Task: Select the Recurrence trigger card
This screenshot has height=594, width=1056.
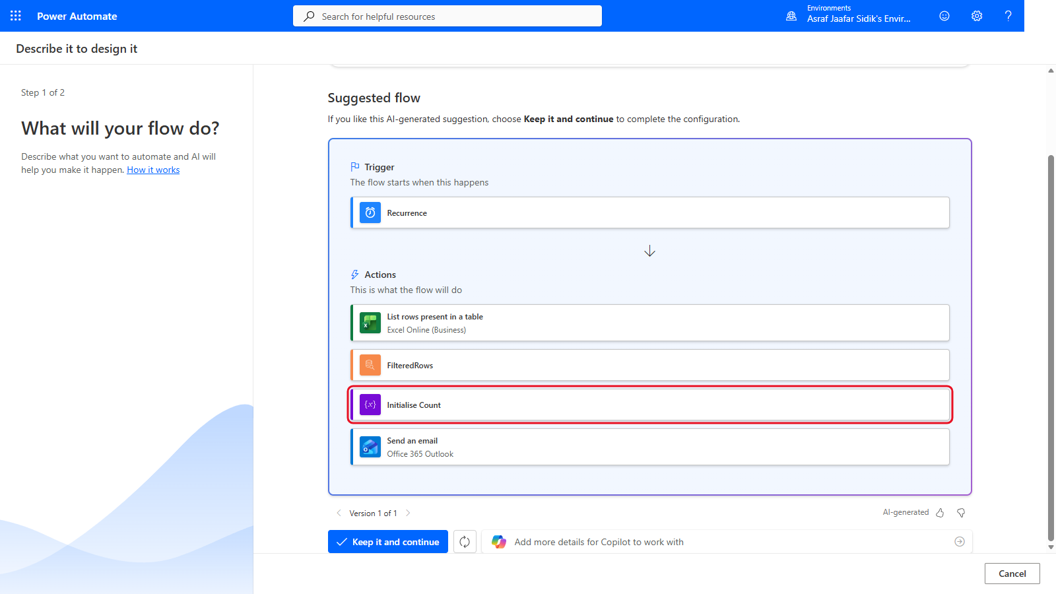Action: coord(650,213)
